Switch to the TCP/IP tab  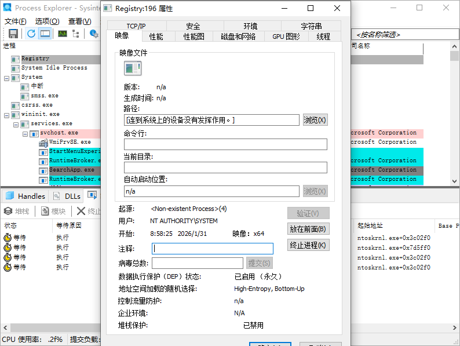pyautogui.click(x=136, y=26)
